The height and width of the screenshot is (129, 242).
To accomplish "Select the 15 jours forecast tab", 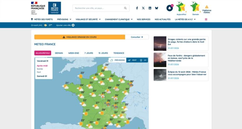I will coord(103,53).
